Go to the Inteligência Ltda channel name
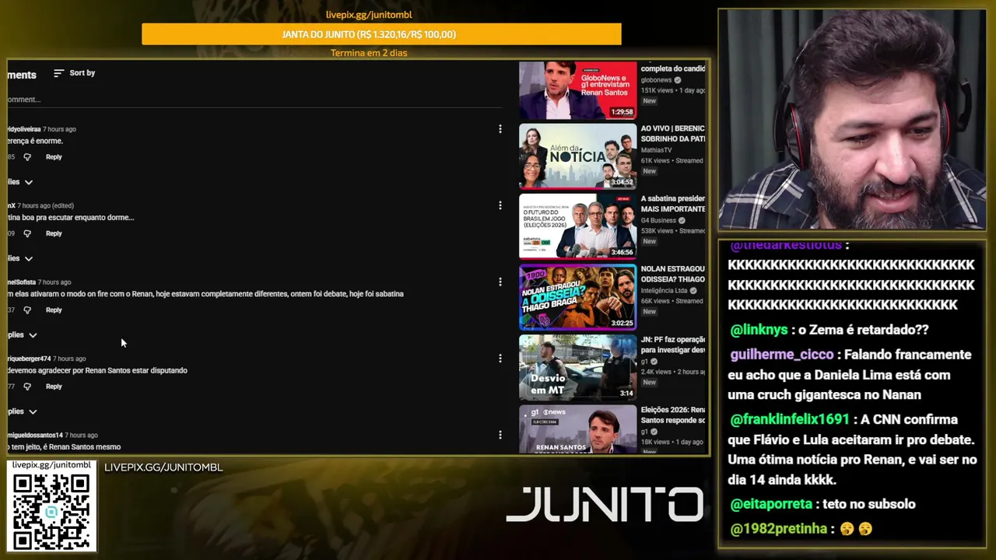 [x=664, y=291]
